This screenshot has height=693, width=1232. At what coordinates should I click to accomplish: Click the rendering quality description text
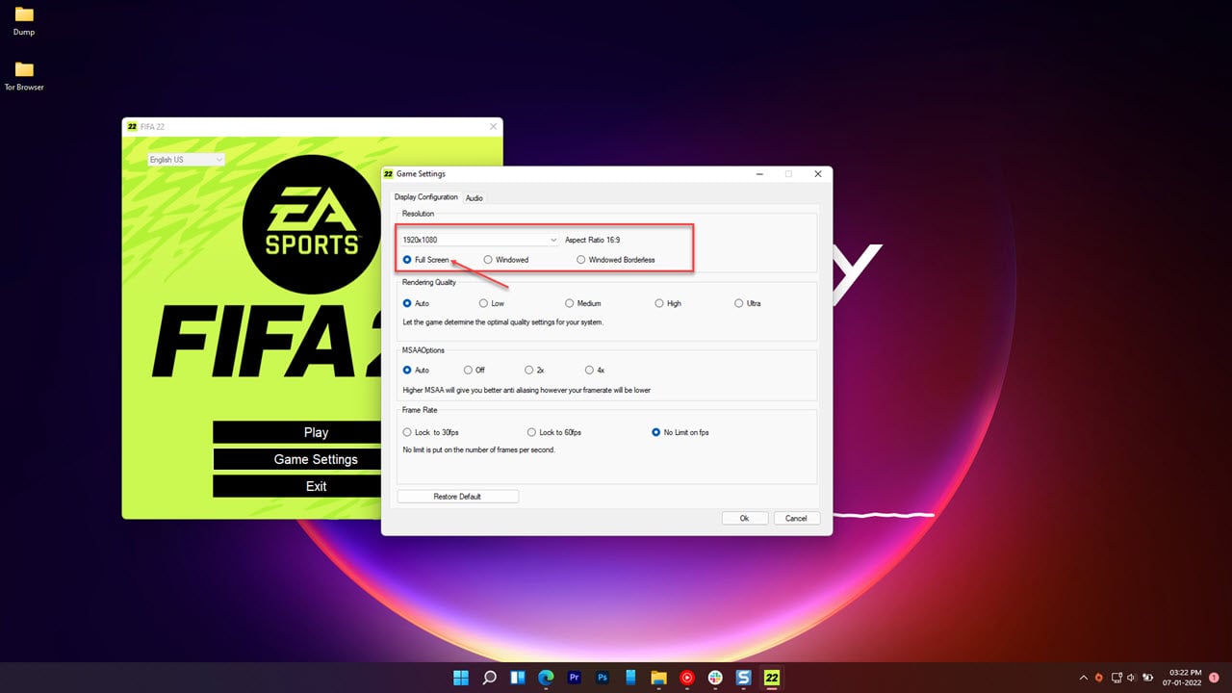coord(503,322)
